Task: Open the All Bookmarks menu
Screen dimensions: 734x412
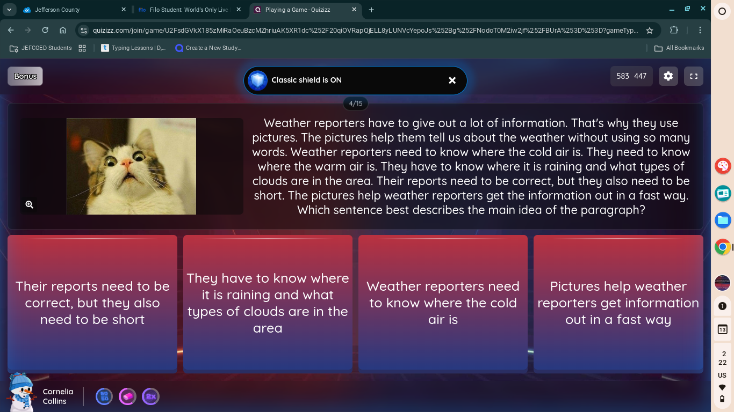Action: (x=679, y=48)
